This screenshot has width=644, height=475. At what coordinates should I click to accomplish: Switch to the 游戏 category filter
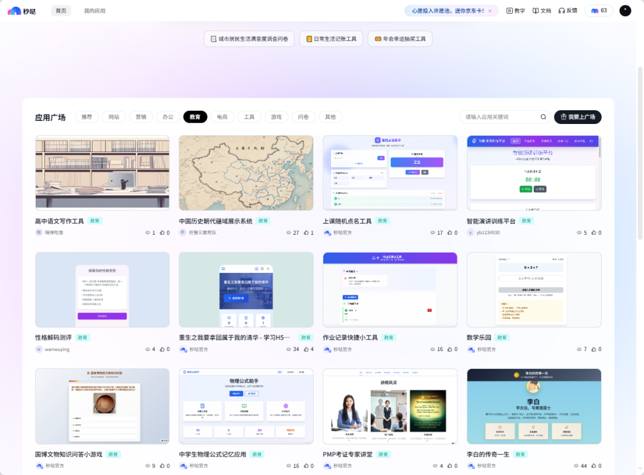tap(276, 117)
